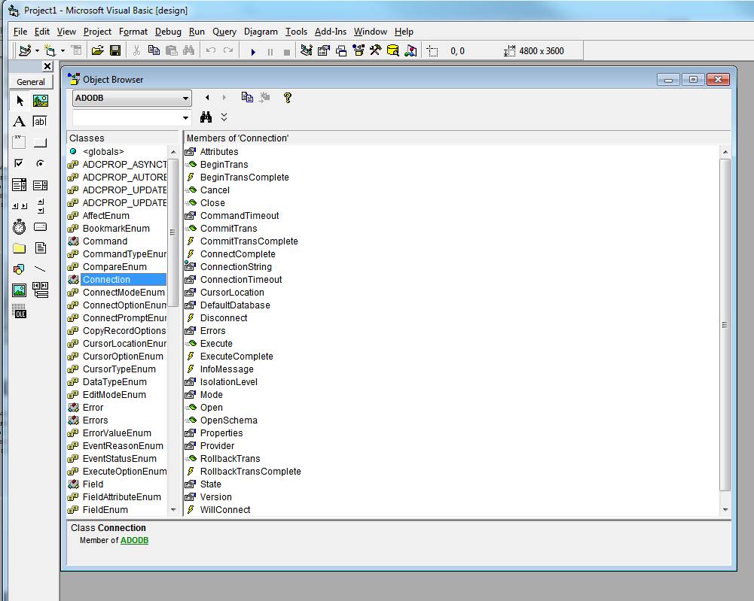Click the Start run button
Image resolution: width=754 pixels, height=601 pixels.
(x=253, y=51)
